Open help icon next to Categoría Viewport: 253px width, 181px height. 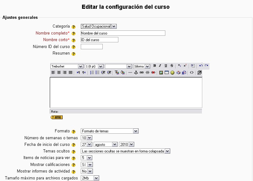click(74, 27)
